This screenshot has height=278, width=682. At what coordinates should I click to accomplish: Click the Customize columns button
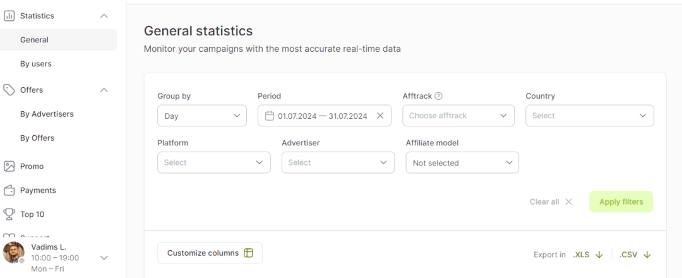pyautogui.click(x=210, y=253)
